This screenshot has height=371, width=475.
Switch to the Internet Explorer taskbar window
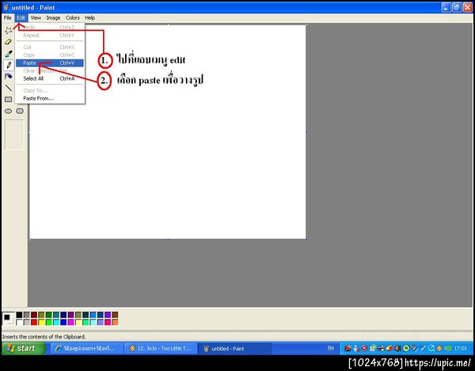(x=86, y=349)
